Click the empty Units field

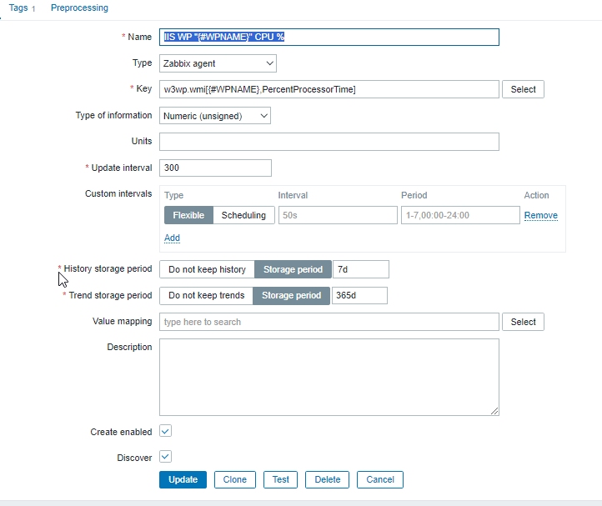pyautogui.click(x=329, y=142)
